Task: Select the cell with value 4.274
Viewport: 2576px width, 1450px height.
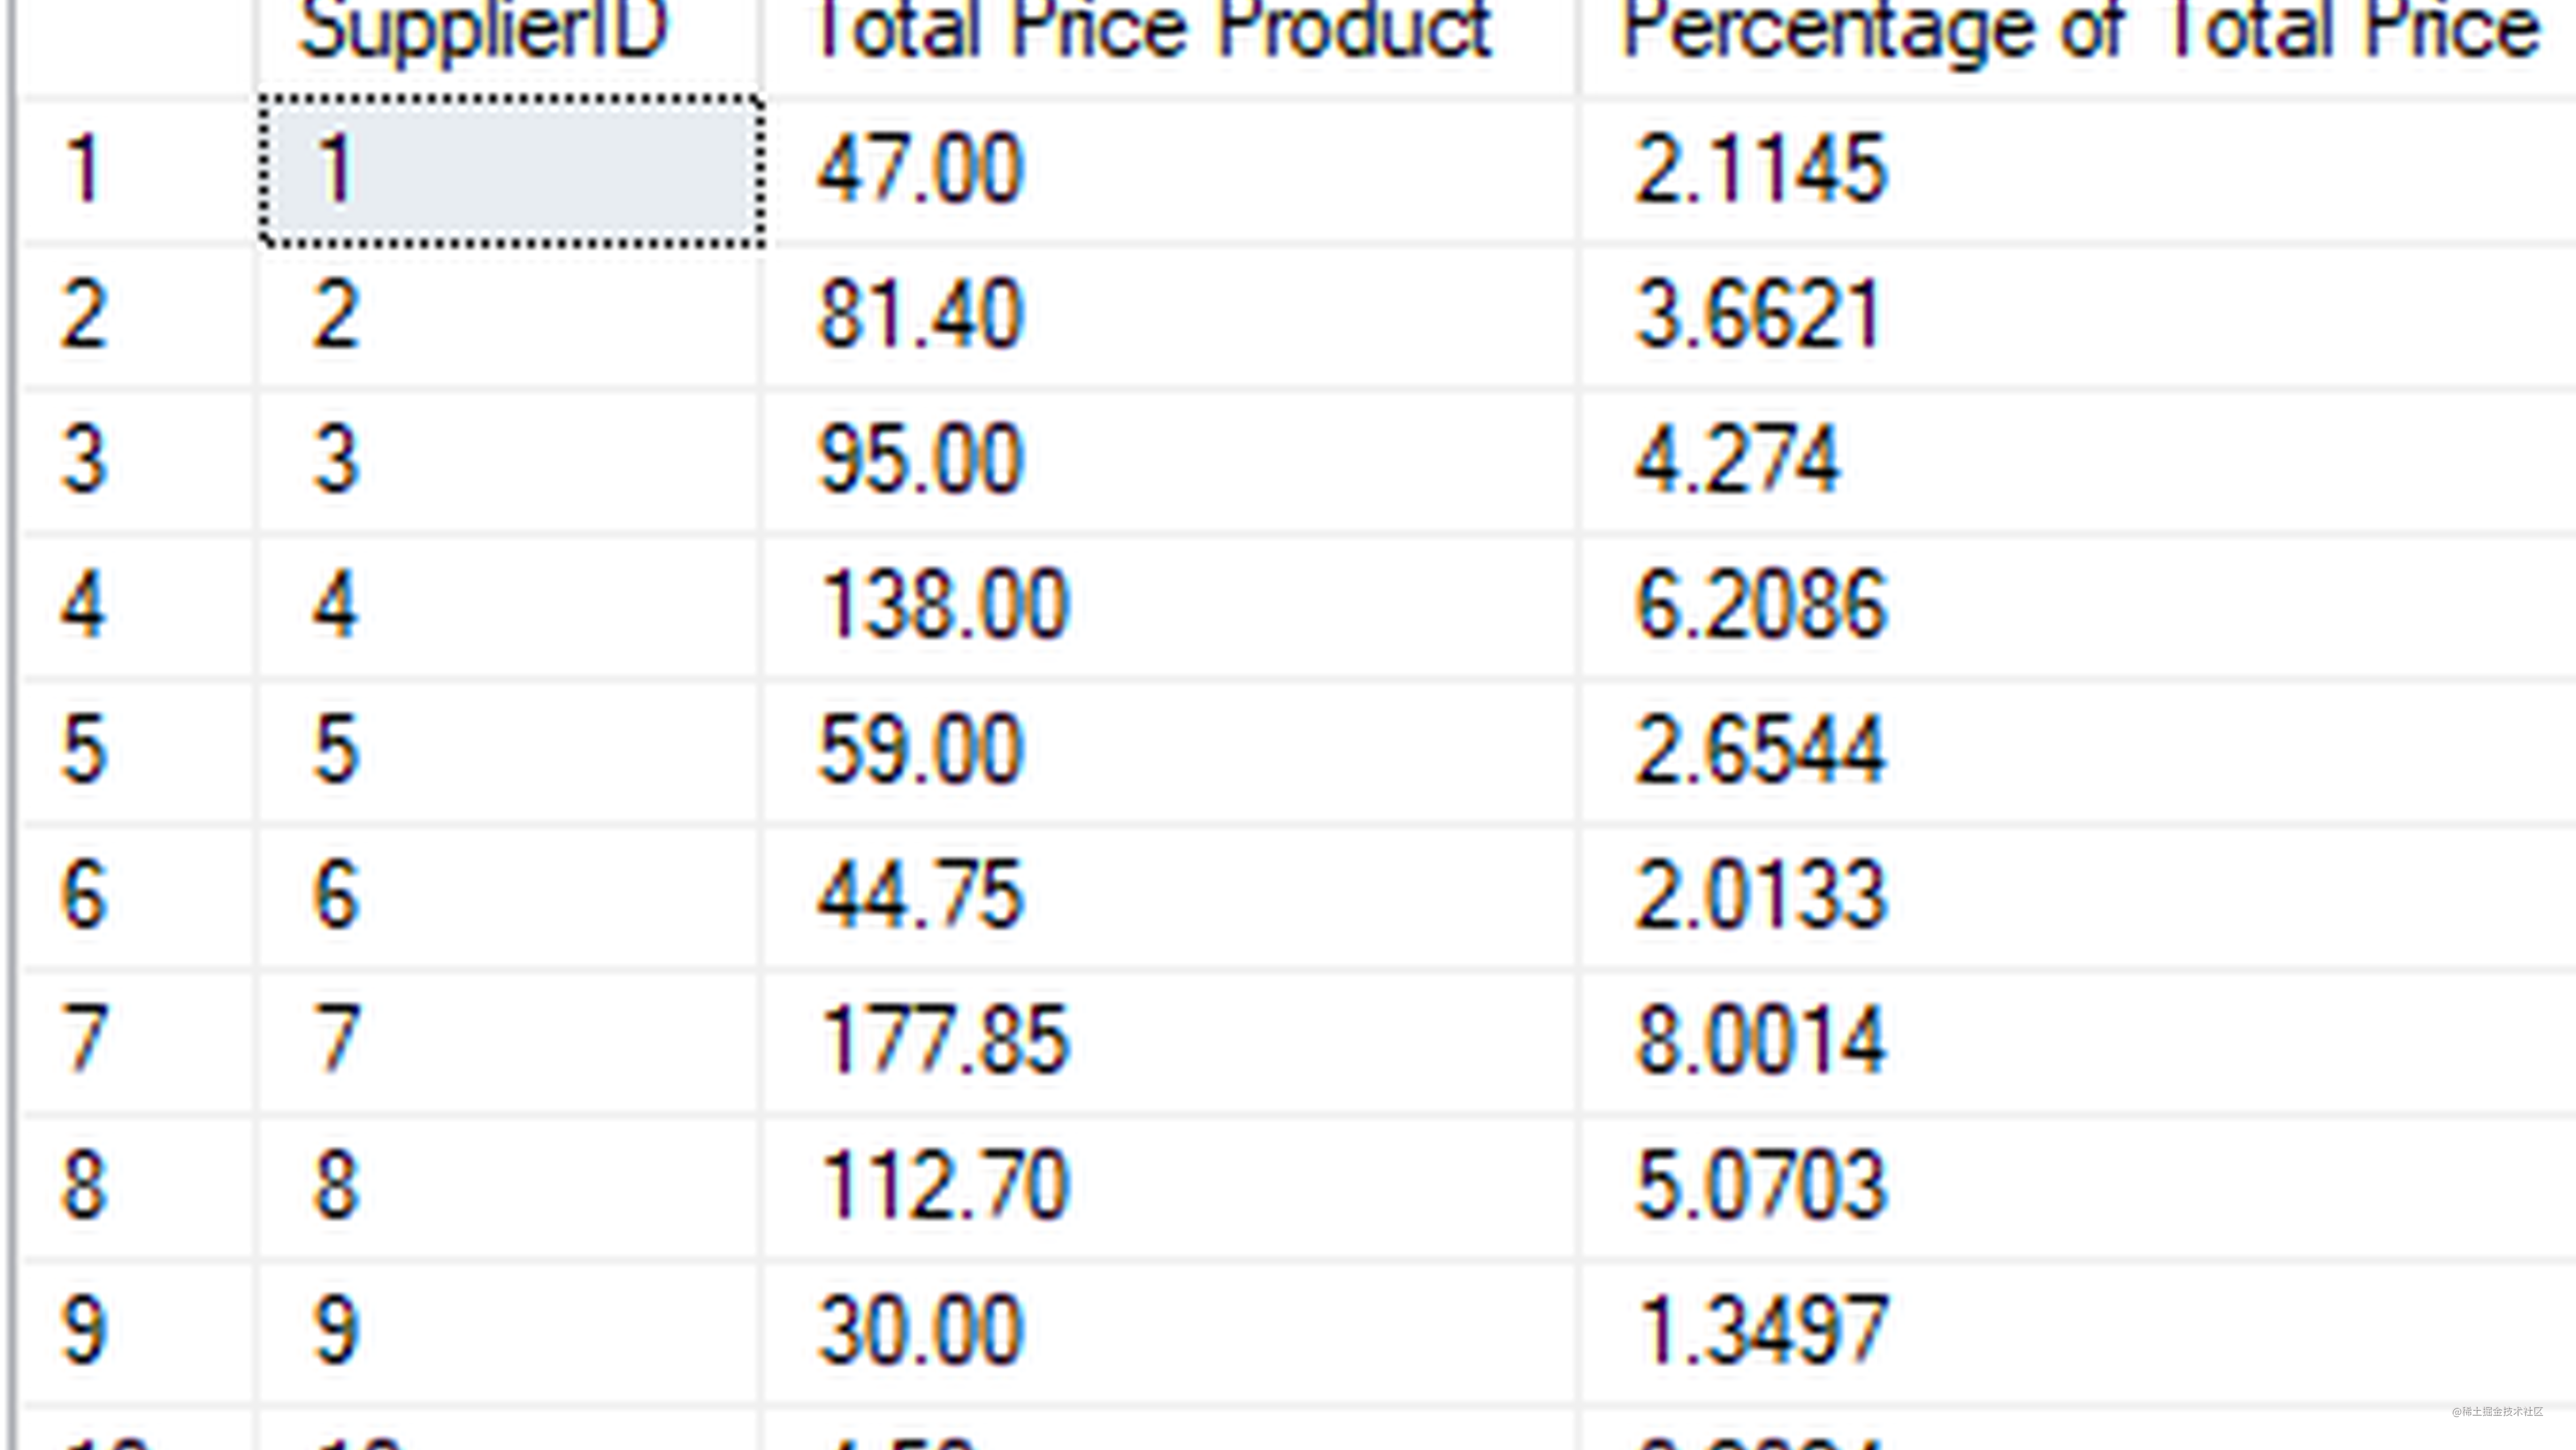Action: point(2079,461)
